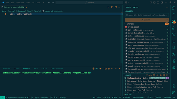This screenshot has width=177, height=99.
Task: Click the open changes icon in editor toolbar
Action: point(112,7)
